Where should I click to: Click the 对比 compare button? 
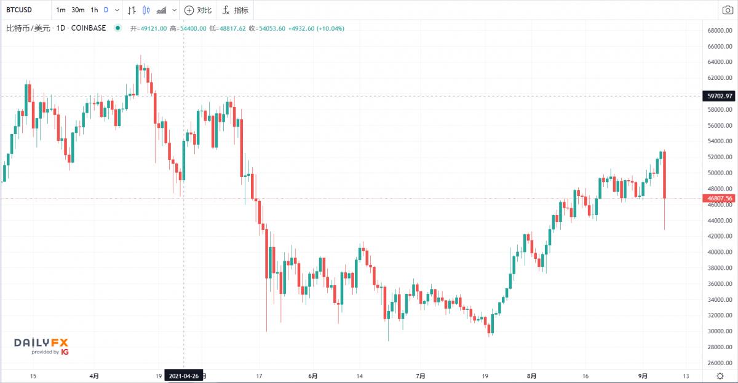click(197, 10)
